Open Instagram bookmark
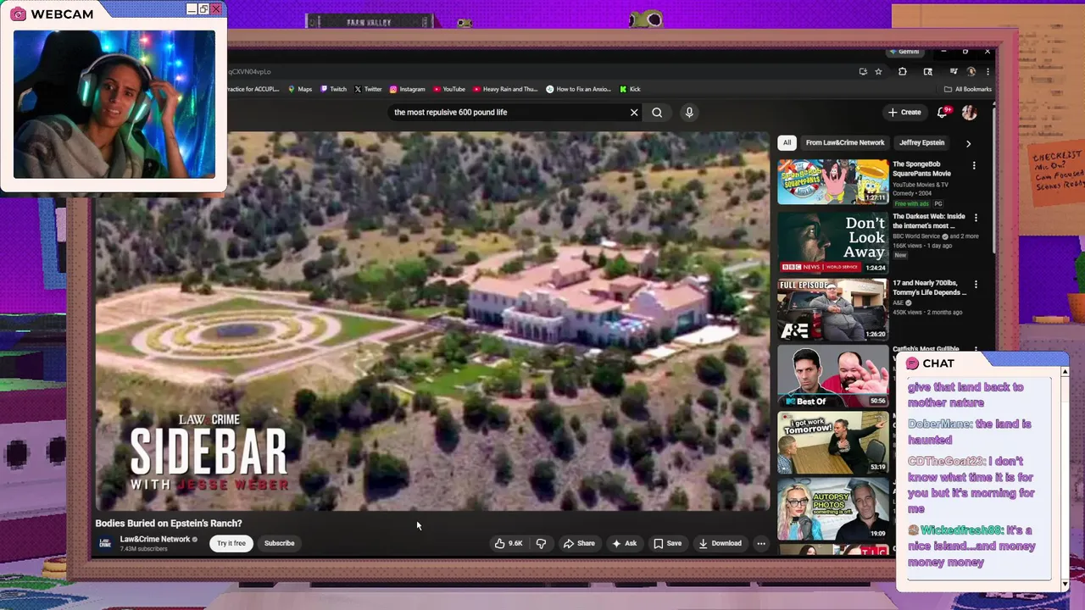 pyautogui.click(x=407, y=89)
